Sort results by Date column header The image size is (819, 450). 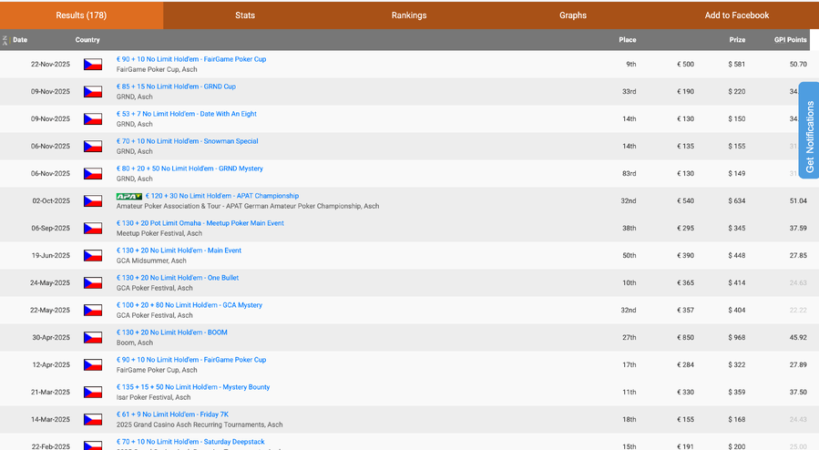[20, 40]
